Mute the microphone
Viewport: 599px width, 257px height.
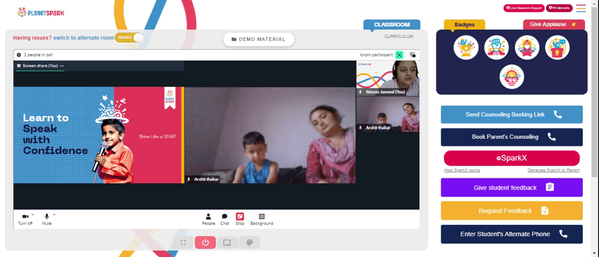coord(47,219)
